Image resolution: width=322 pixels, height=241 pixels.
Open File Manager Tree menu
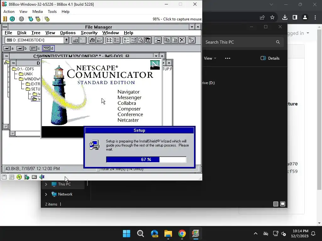click(36, 33)
